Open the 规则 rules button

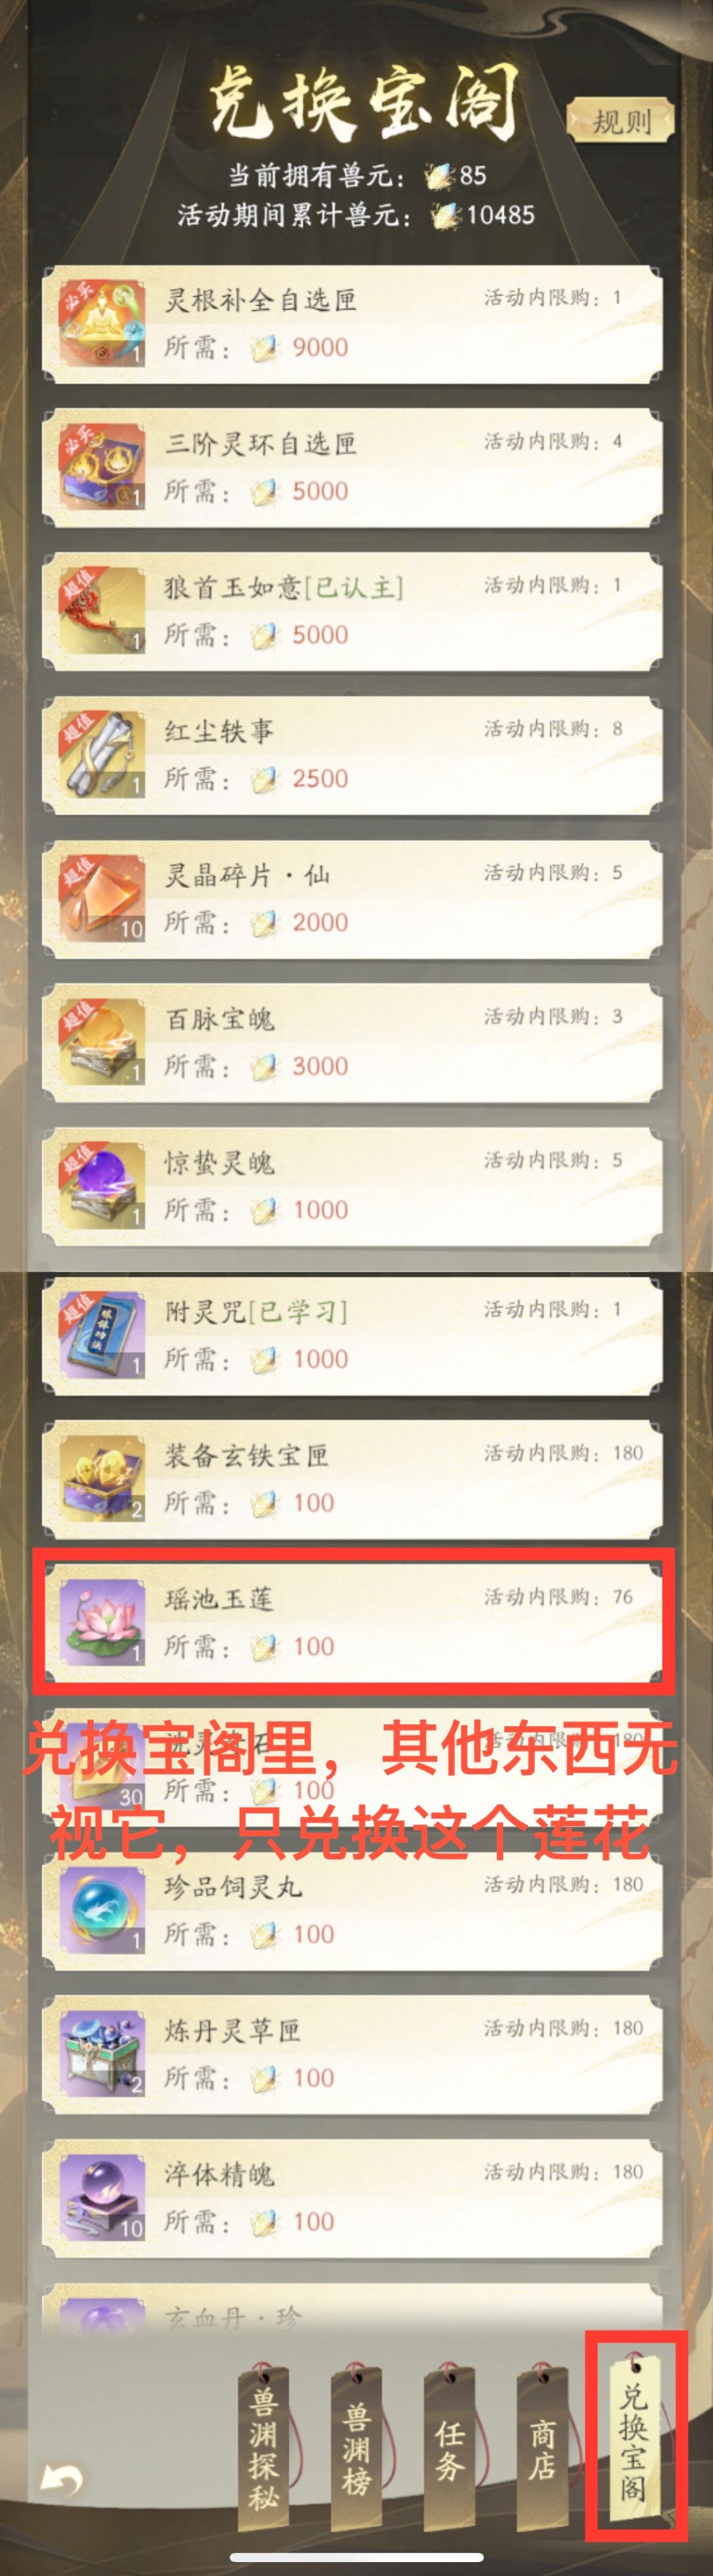click(x=620, y=122)
